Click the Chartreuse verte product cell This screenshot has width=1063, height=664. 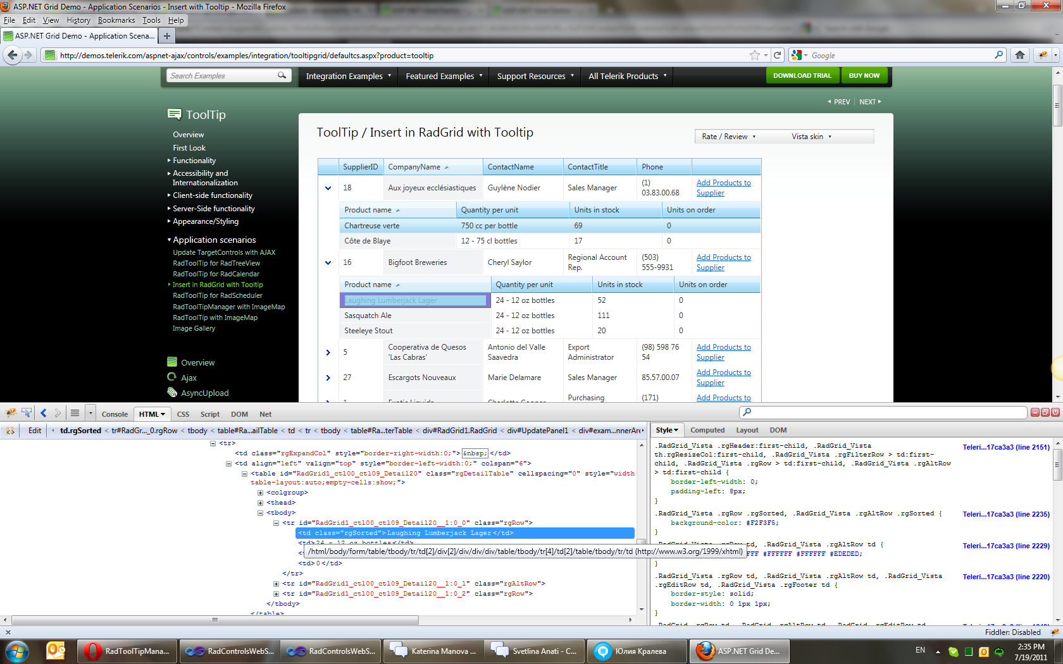[397, 226]
